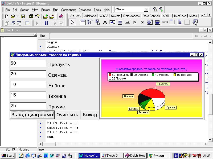Image resolution: width=213 pixels, height=159 pixels.
Task: Select the Frames component icon
Action: tap(83, 22)
